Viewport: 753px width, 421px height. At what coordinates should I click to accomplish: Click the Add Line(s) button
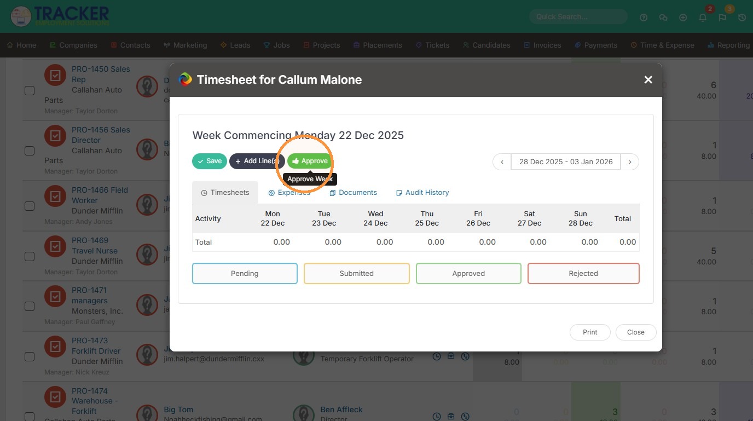tap(257, 161)
